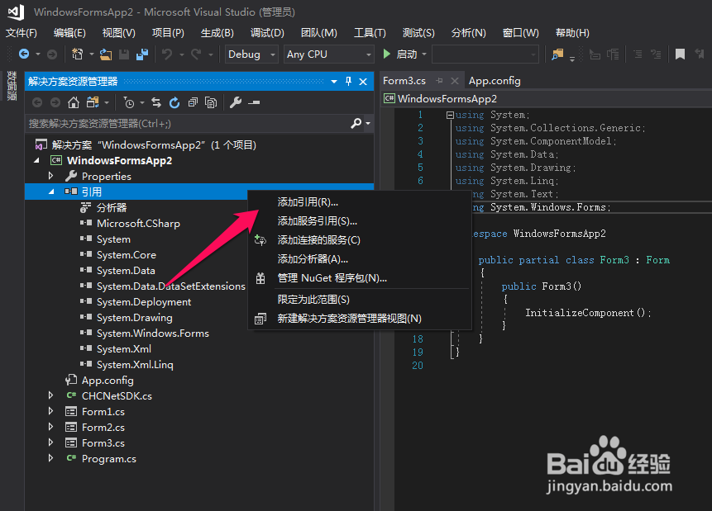Collapse the first using region in code

click(450, 116)
